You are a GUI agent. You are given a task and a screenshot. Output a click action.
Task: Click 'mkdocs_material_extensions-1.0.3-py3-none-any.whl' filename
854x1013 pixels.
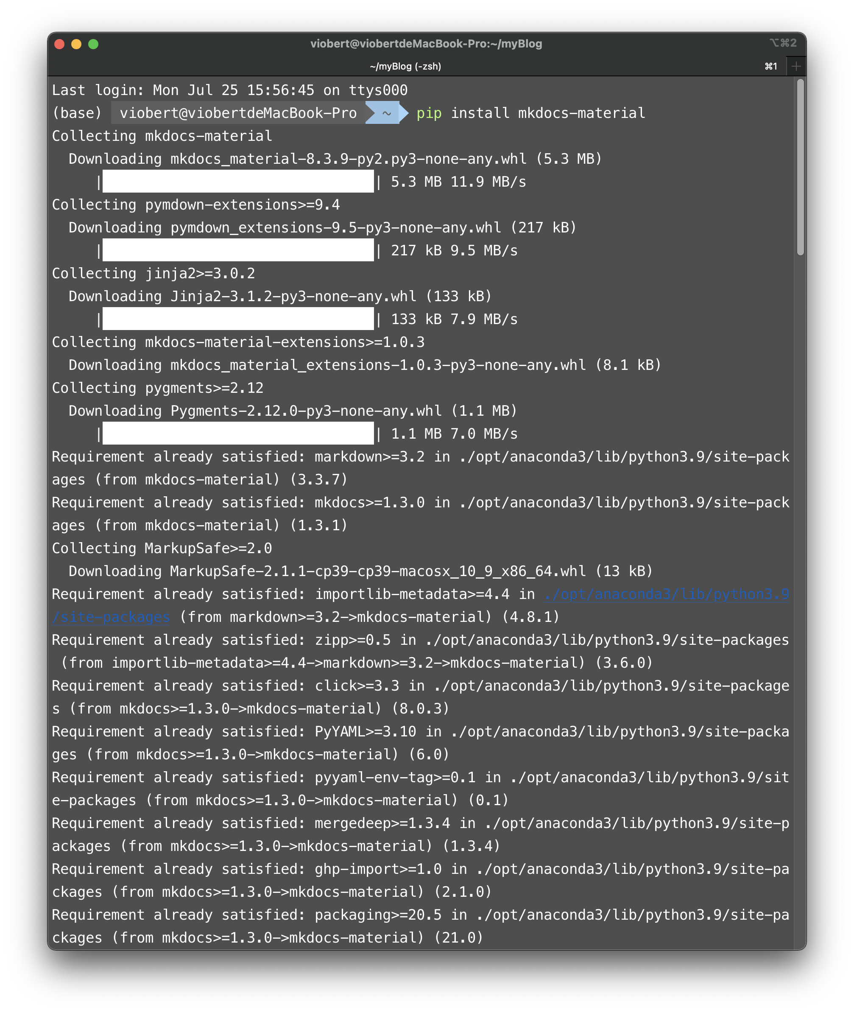378,365
